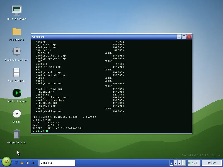Click the Programs directory entry
The width and height of the screenshot is (223, 167).
pos(42,53)
